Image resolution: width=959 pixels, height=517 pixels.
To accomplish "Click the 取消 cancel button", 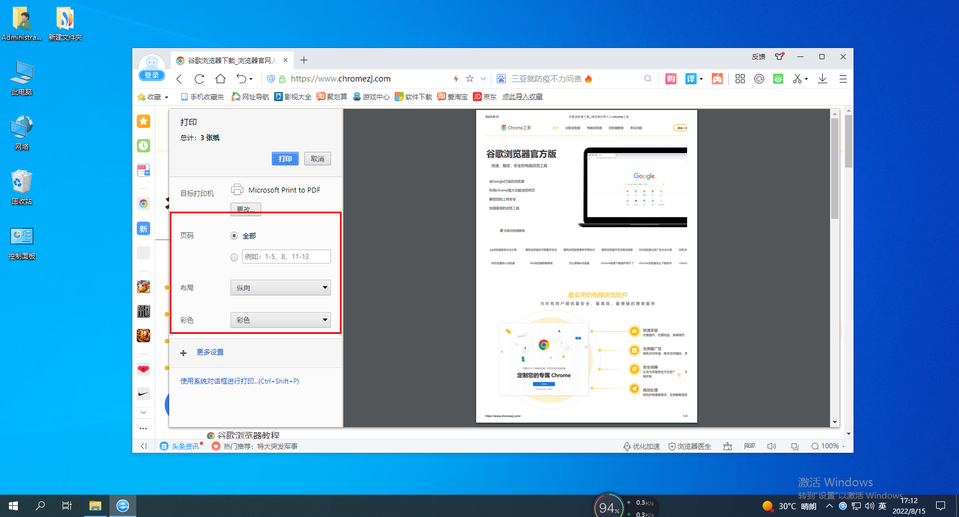I will click(x=318, y=159).
